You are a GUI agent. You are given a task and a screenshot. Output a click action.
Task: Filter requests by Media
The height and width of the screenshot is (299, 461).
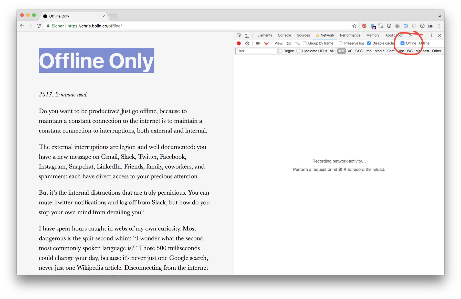point(379,51)
